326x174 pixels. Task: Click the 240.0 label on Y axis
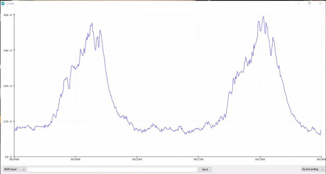point(7,50)
